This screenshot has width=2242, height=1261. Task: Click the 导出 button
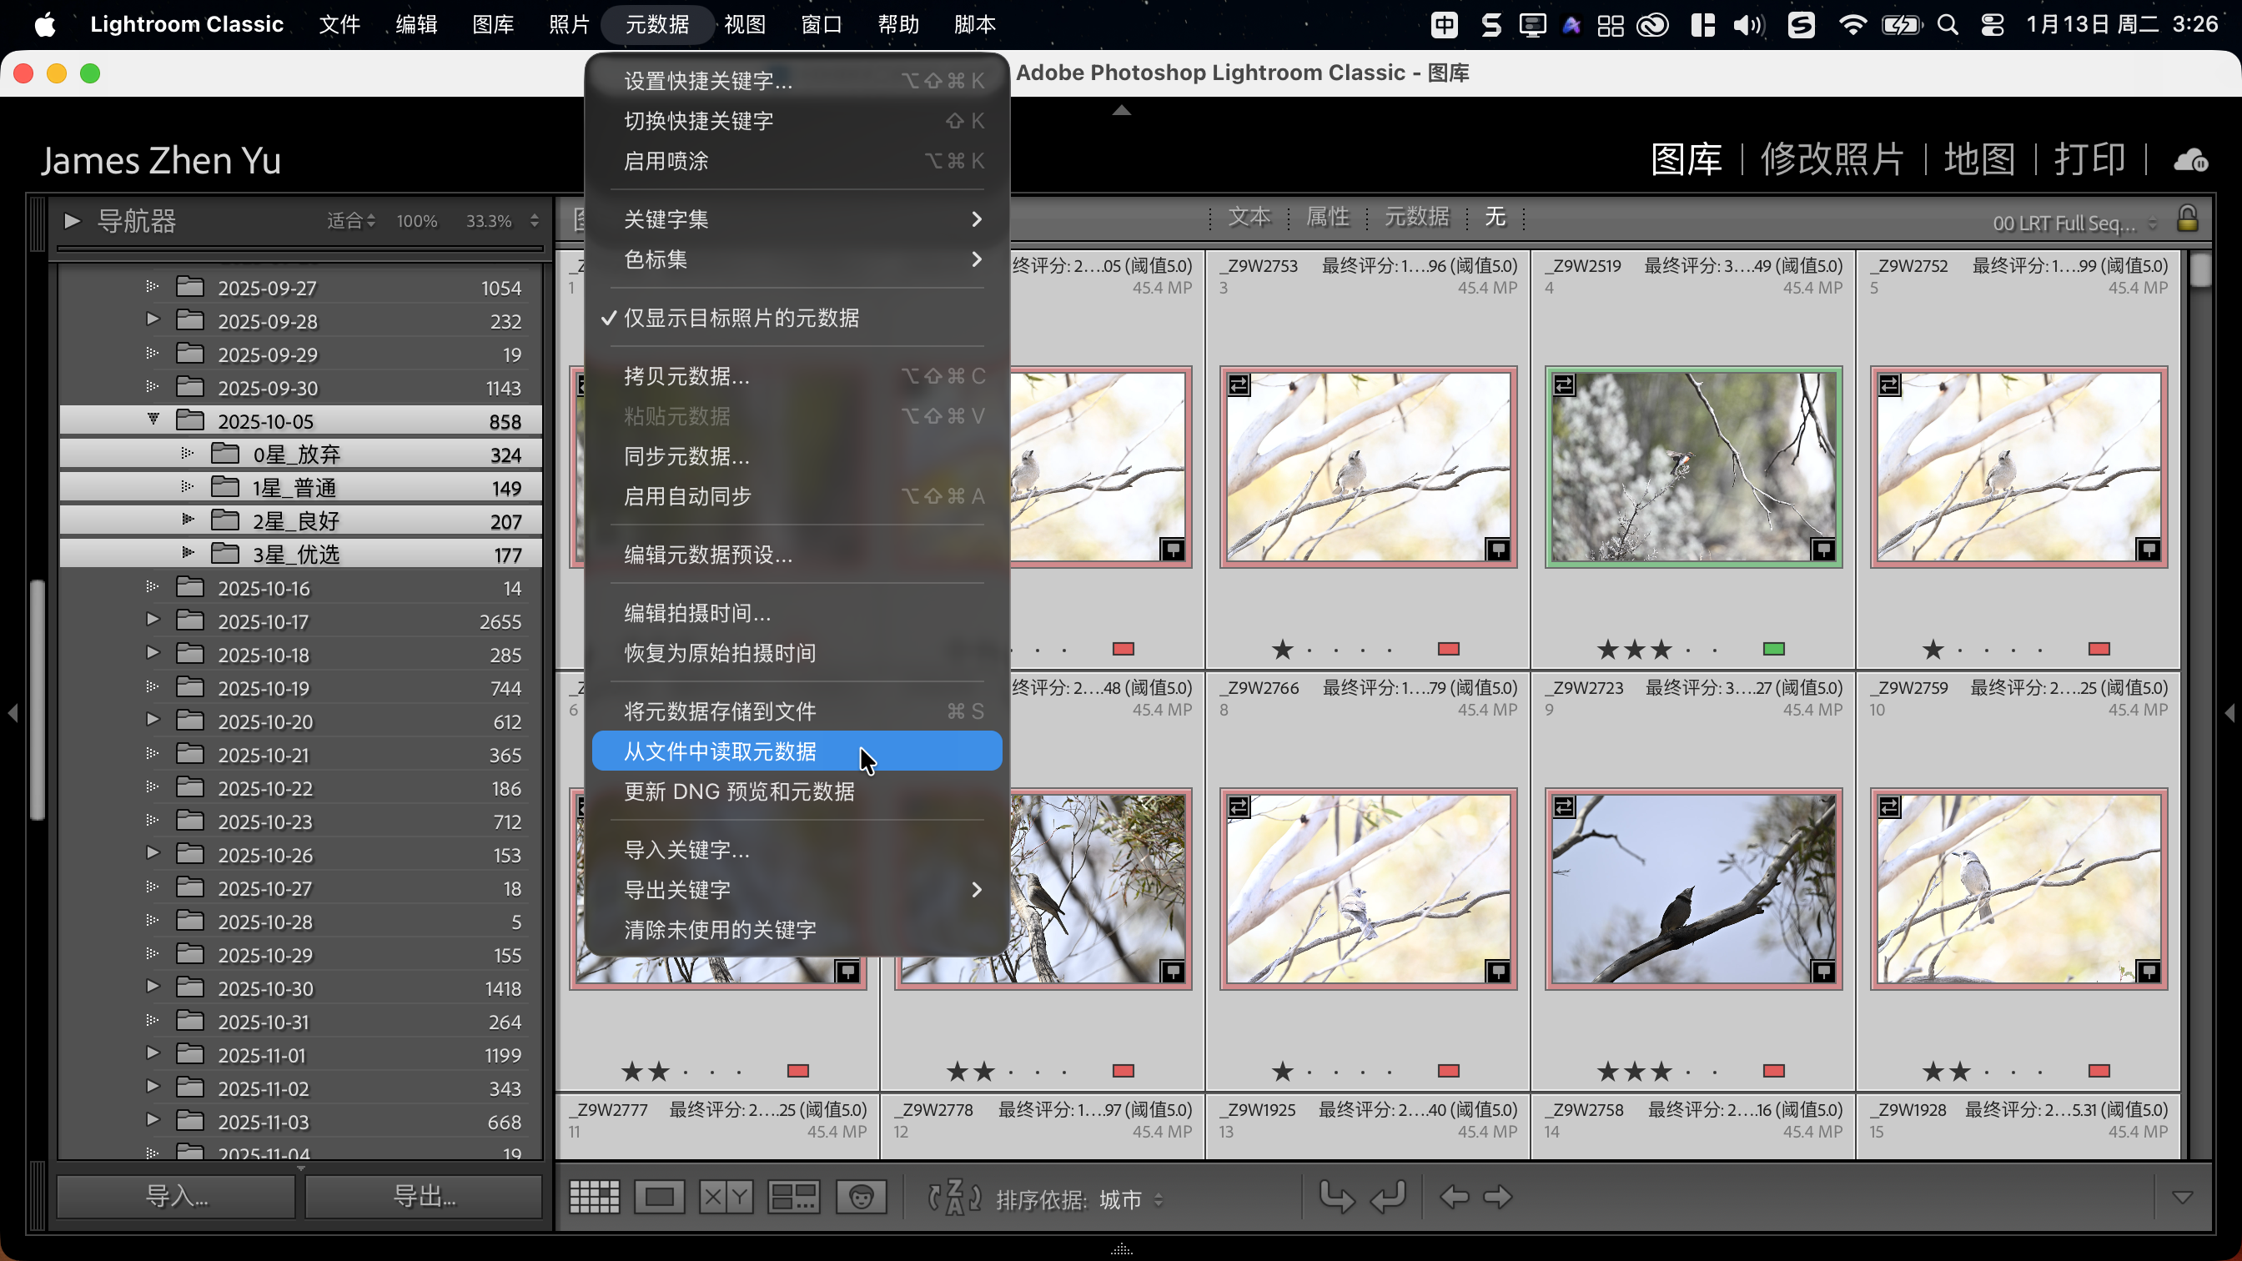[x=424, y=1196]
